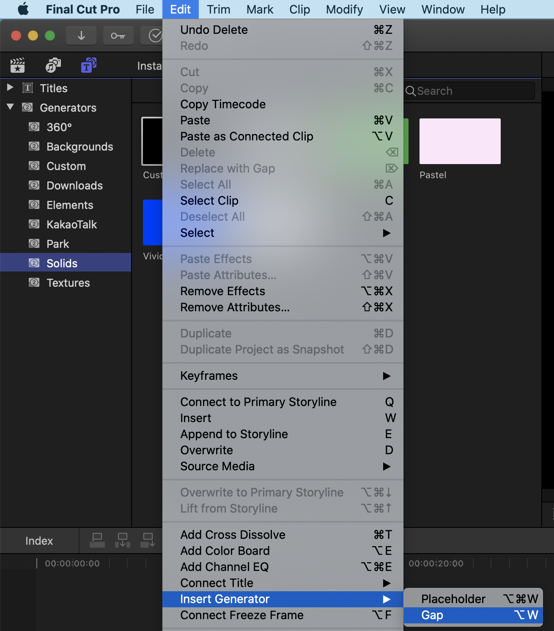The width and height of the screenshot is (554, 631).
Task: Choose Add Color Board
Action: pos(282,551)
